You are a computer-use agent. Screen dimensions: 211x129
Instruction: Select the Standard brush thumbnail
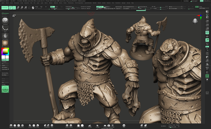tap(5, 21)
